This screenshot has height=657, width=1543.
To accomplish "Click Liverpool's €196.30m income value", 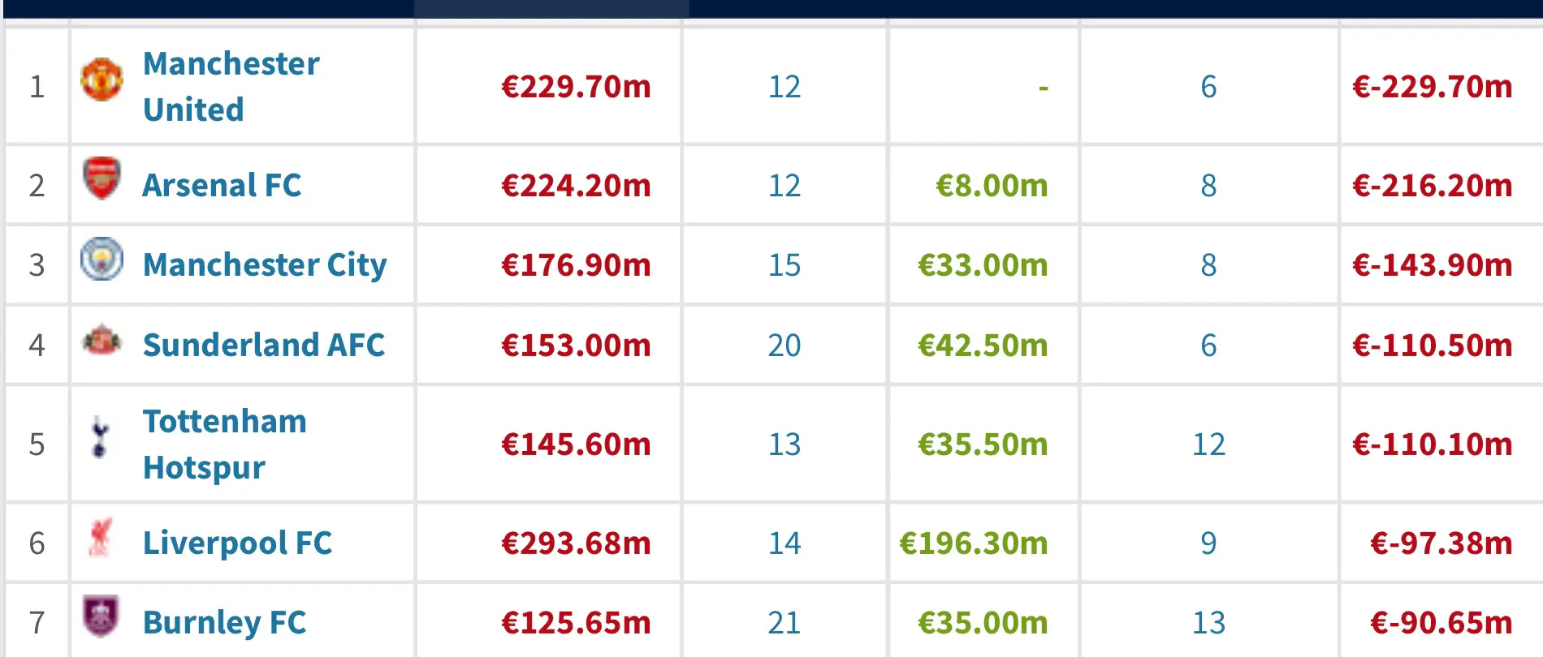I will pos(973,543).
